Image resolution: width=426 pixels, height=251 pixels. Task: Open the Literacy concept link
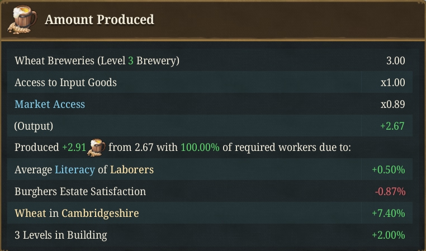tap(75, 170)
